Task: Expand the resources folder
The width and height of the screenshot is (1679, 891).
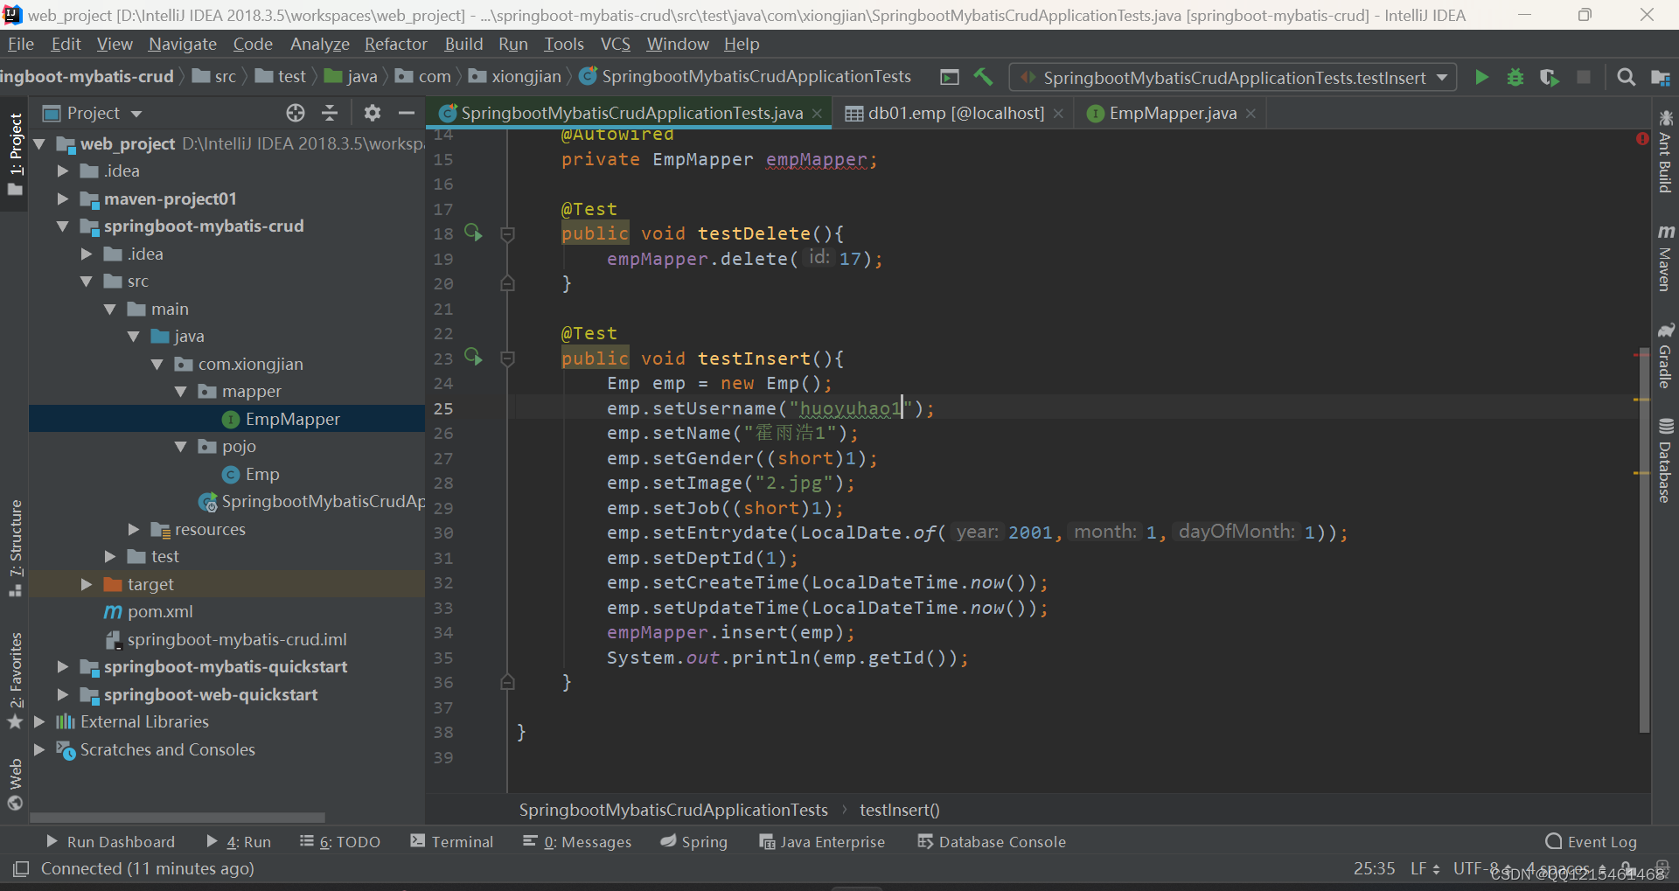Action: (x=134, y=529)
